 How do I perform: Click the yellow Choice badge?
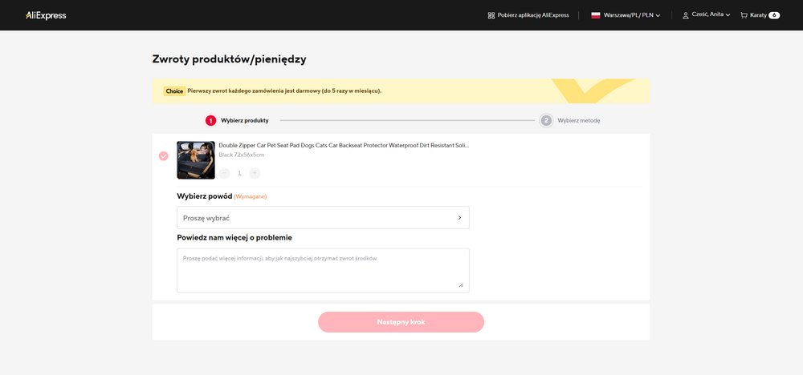174,91
